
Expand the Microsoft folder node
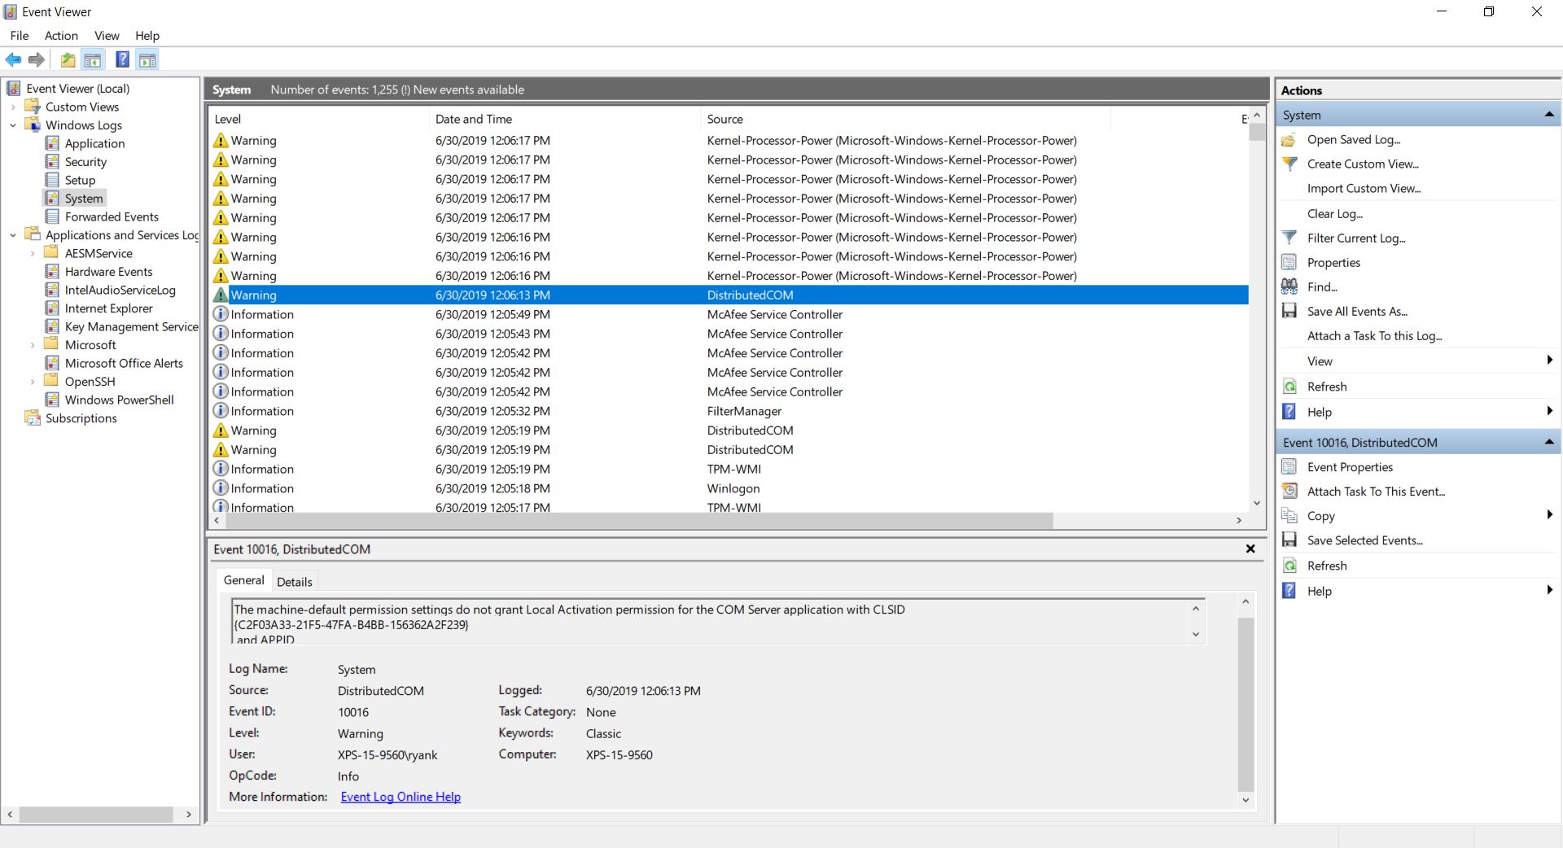click(x=33, y=345)
